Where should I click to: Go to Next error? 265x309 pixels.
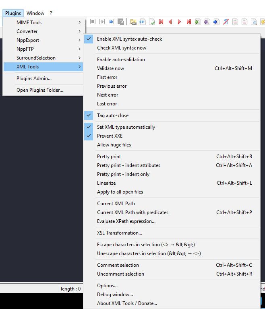pos(172,95)
